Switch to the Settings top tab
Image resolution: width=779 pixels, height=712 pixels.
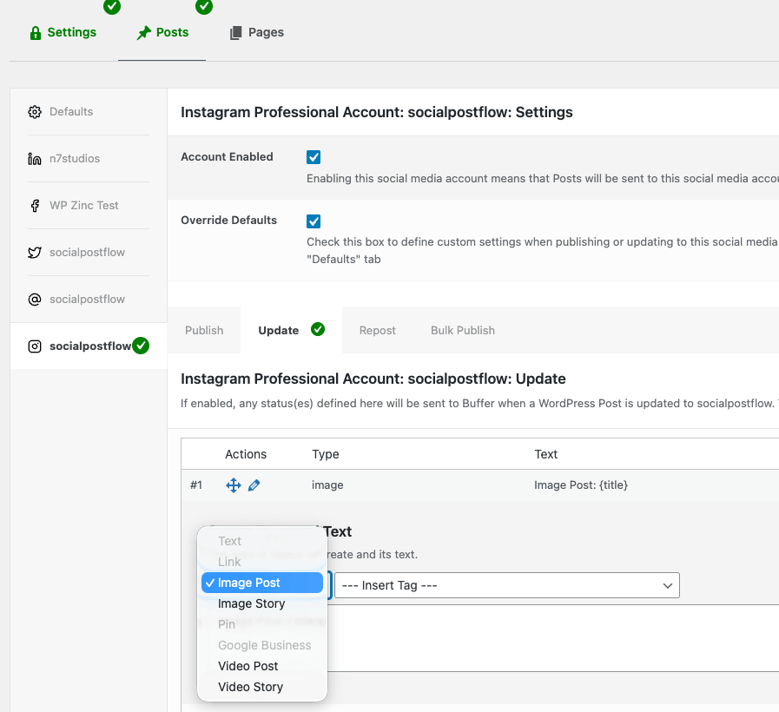point(63,33)
